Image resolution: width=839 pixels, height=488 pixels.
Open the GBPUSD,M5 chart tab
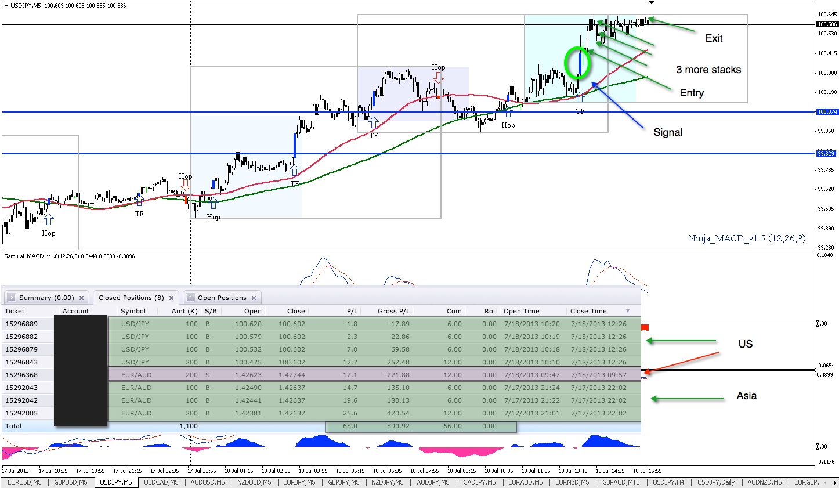coord(71,482)
